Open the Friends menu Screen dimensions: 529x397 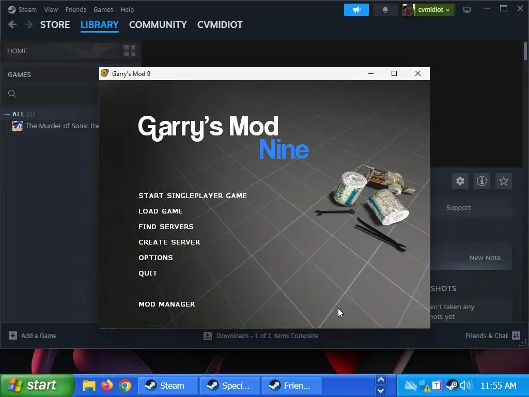click(75, 9)
